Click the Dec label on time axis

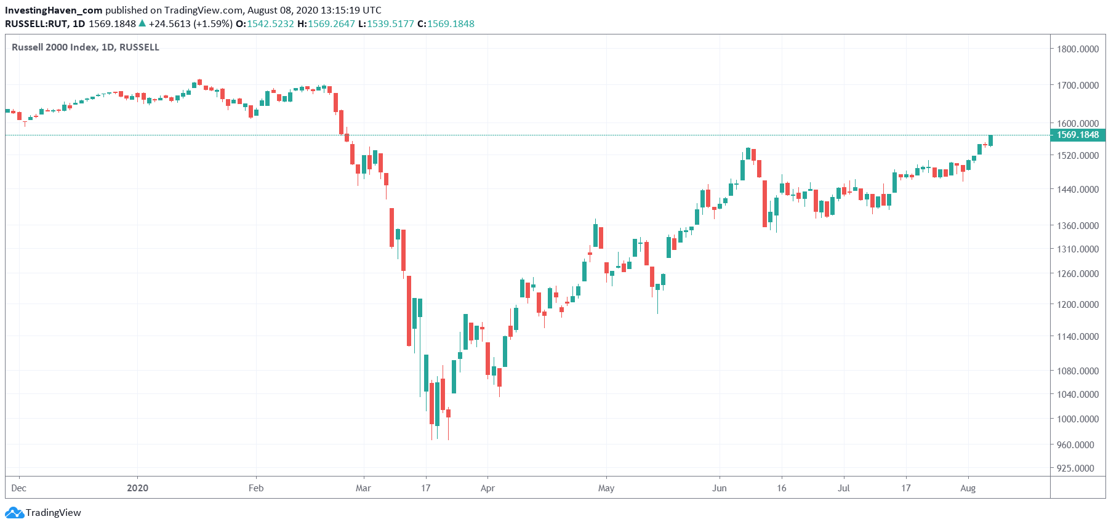(19, 488)
